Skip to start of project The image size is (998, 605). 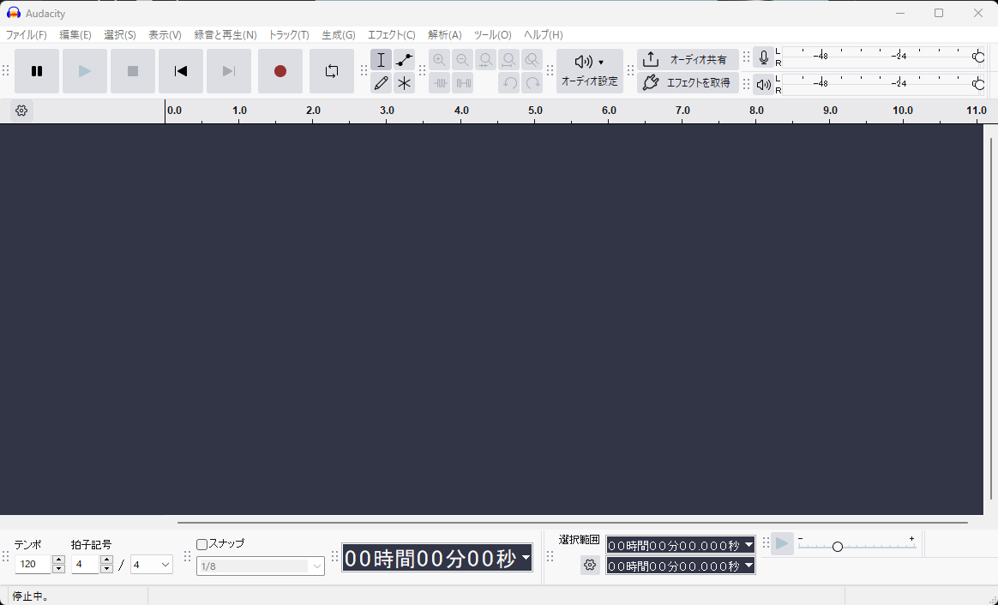click(x=181, y=71)
